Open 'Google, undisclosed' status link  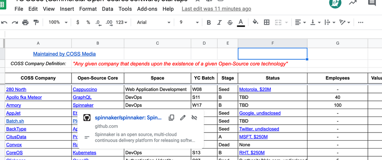260,113
